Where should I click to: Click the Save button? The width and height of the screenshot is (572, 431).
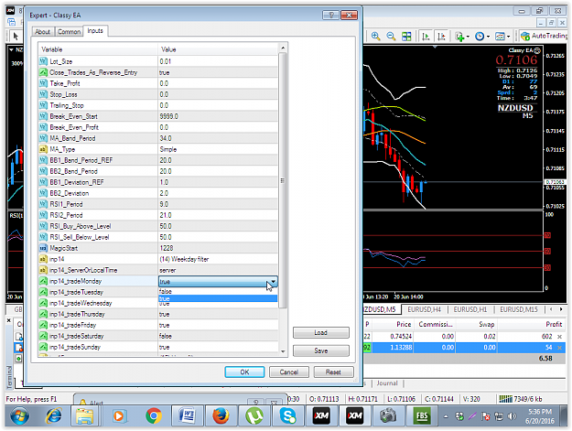click(320, 350)
